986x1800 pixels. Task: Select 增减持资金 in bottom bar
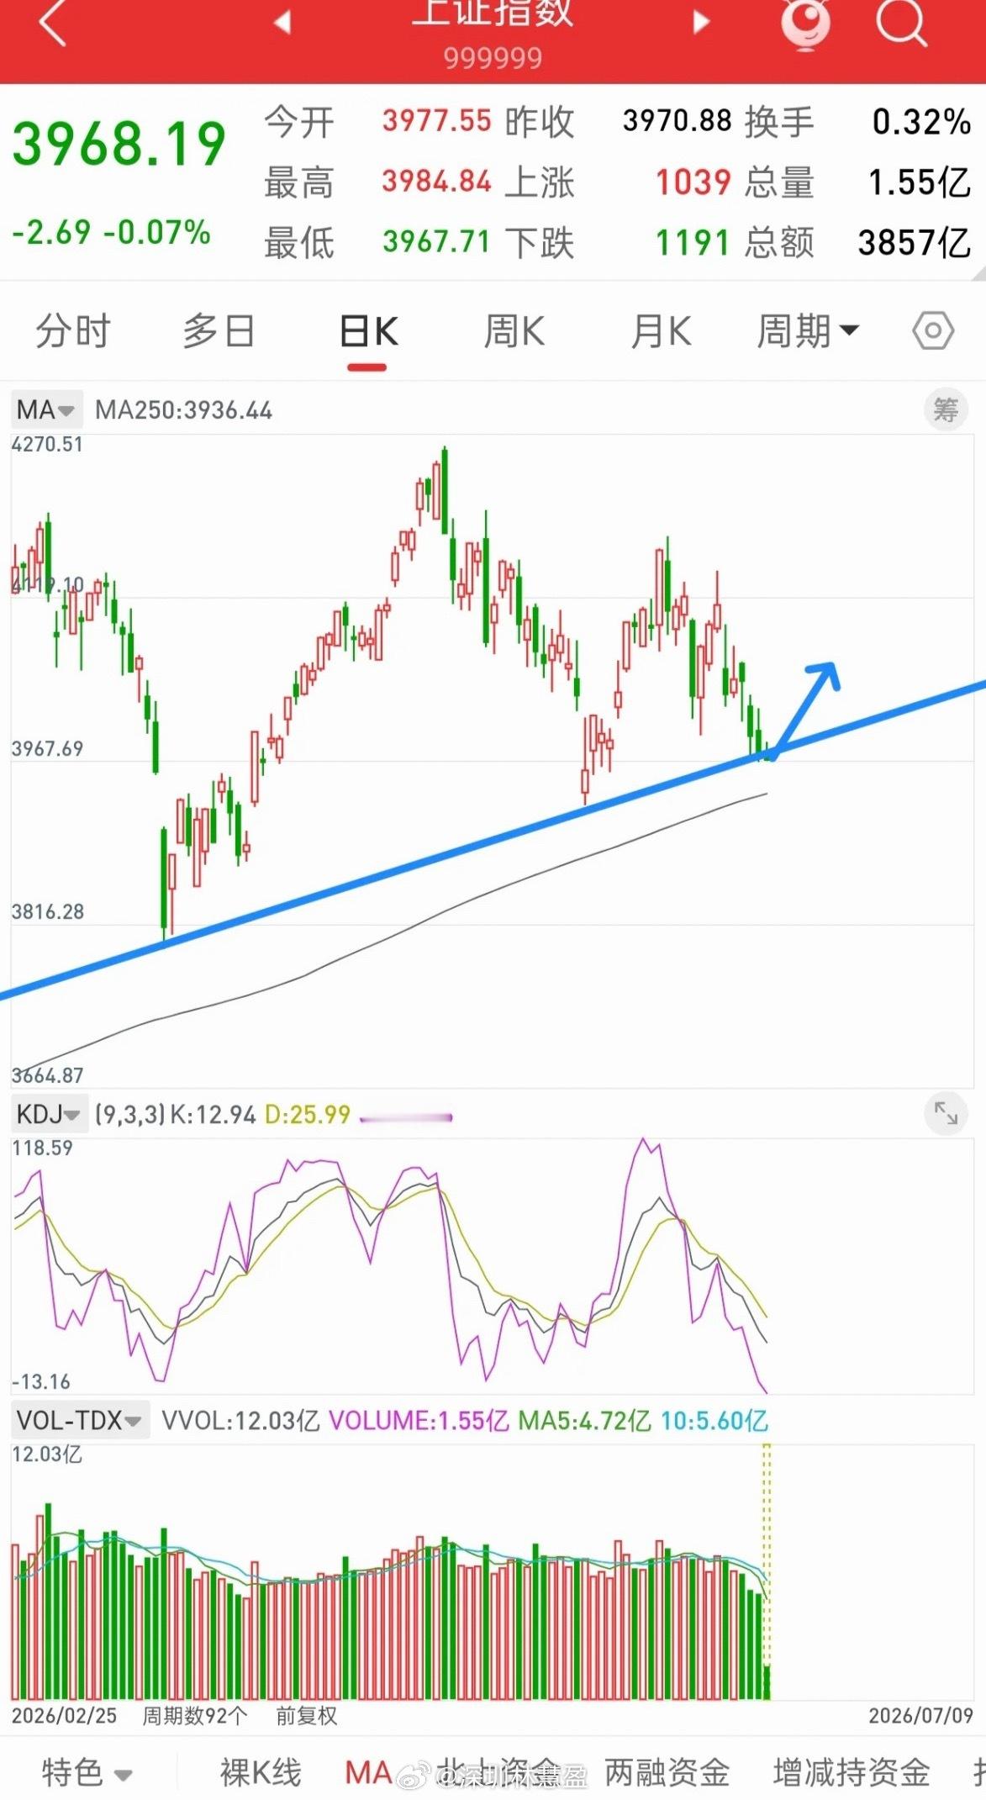852,1772
